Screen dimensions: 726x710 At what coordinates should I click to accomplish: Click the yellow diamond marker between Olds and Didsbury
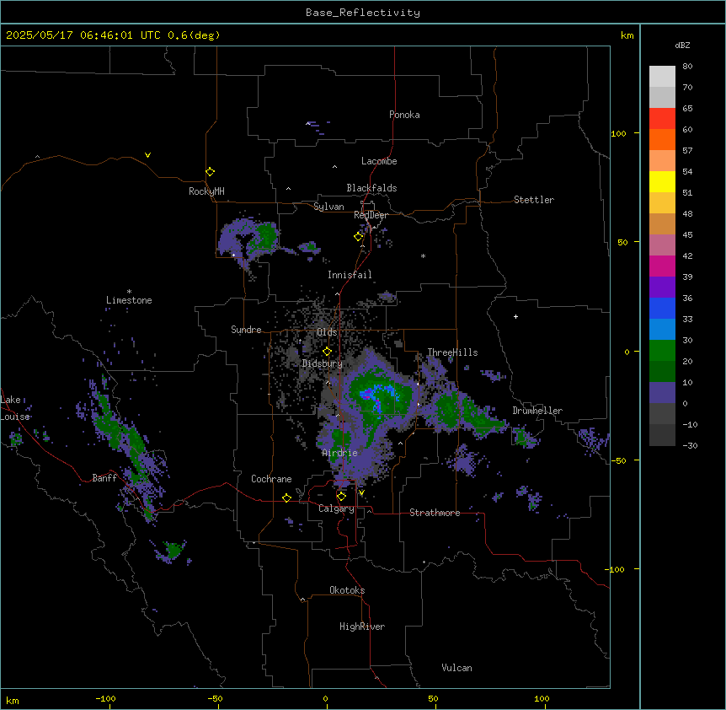point(327,352)
